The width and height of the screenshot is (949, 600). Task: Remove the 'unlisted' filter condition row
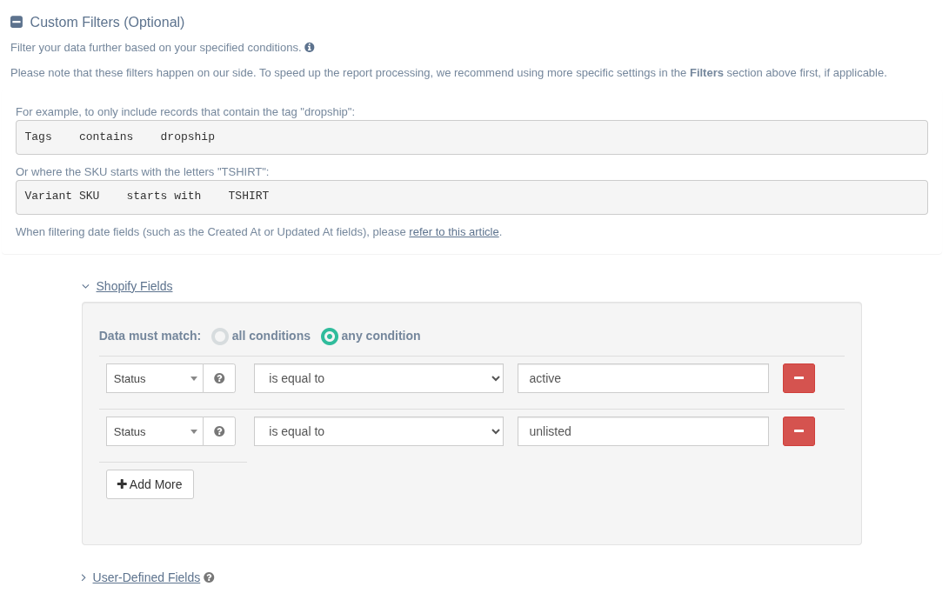pyautogui.click(x=798, y=431)
